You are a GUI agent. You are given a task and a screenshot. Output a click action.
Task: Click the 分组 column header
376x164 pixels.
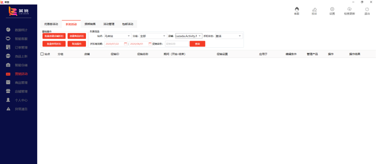(x=61, y=54)
